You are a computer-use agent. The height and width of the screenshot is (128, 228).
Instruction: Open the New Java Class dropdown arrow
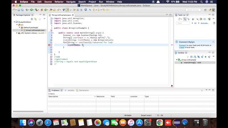(47, 10)
